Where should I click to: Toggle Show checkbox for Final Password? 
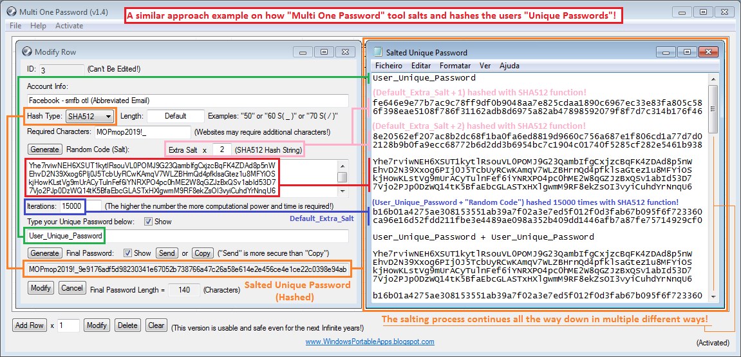coord(127,253)
